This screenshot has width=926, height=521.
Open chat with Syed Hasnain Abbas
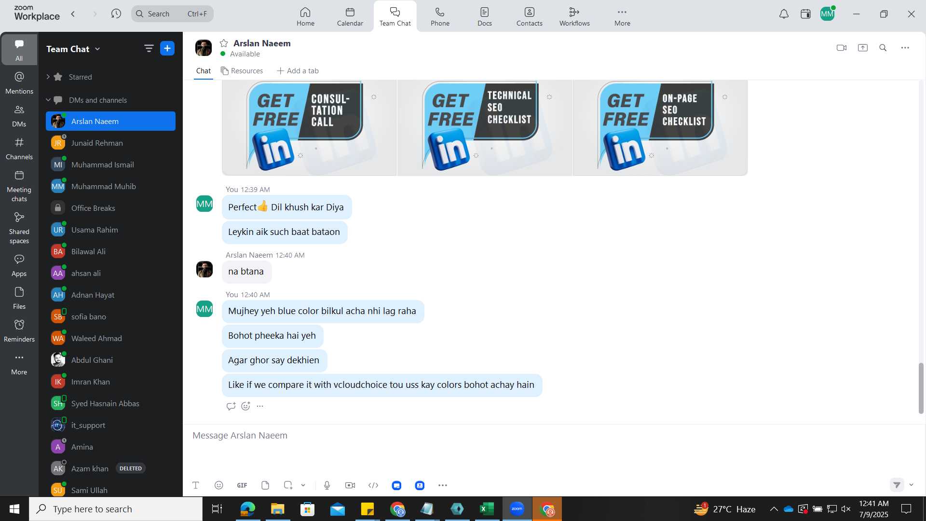110,403
